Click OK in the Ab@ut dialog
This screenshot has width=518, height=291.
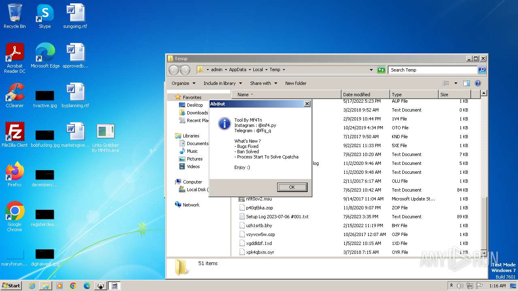pos(292,187)
